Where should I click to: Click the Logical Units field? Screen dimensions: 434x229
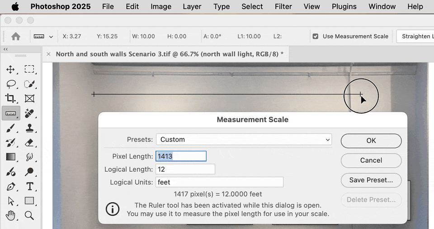point(220,182)
